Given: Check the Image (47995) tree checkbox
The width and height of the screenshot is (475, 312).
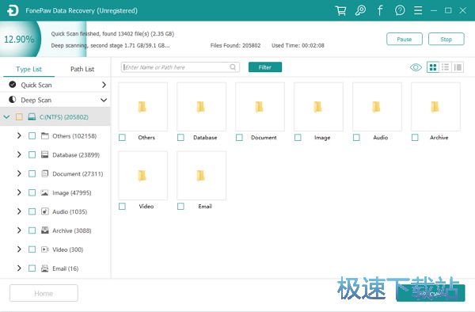Looking at the screenshot, I should 32,192.
